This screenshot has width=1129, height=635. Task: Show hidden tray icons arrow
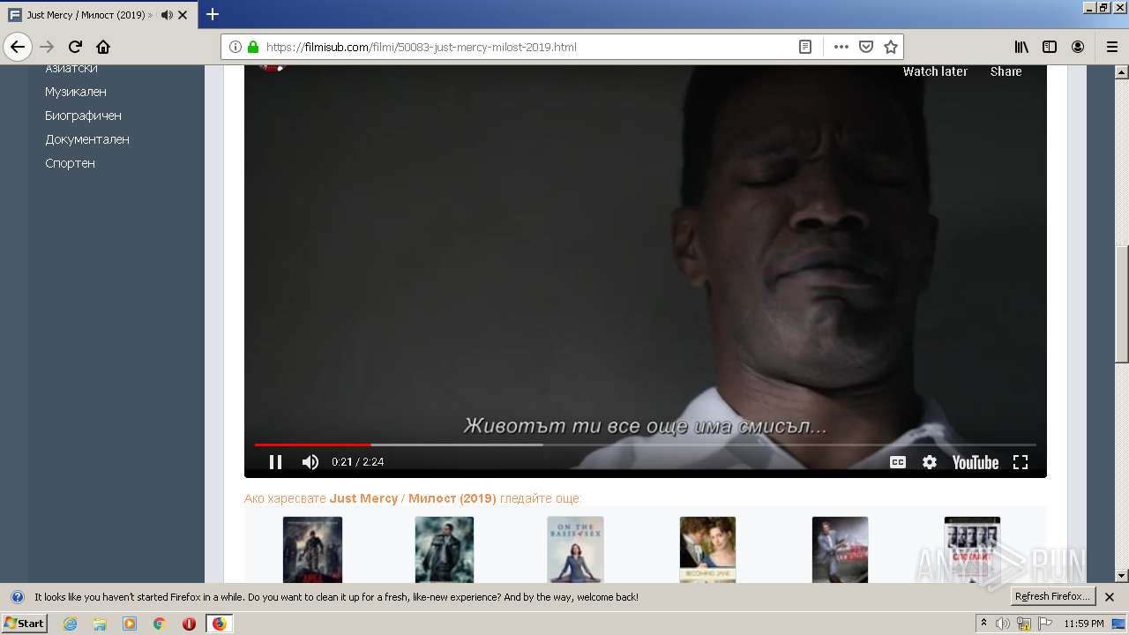(983, 624)
